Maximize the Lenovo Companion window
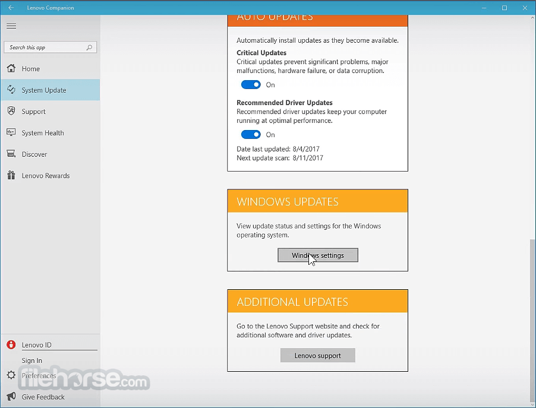536x408 pixels. click(505, 8)
